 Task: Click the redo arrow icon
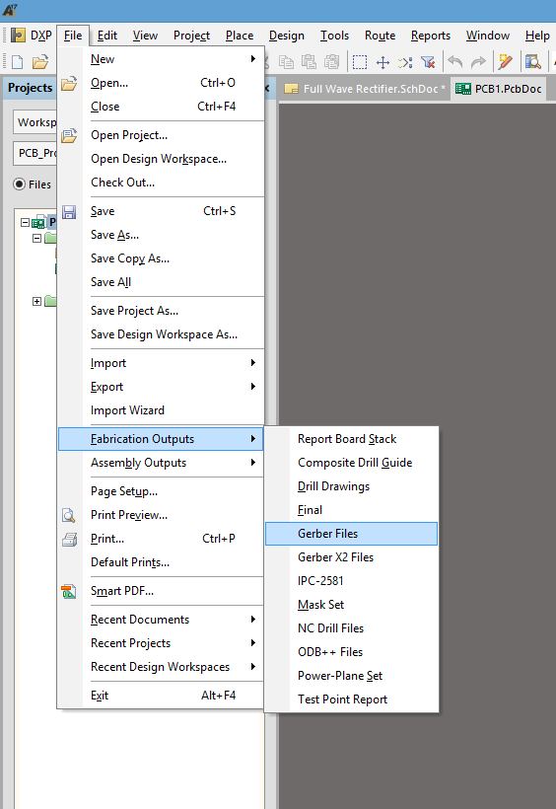pos(479,62)
